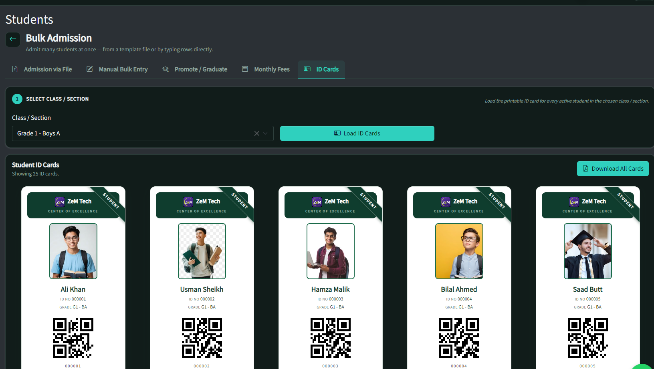Screen dimensions: 654x369
Task: Click the QR code on Usman Sheikh's card
Action: 202,338
